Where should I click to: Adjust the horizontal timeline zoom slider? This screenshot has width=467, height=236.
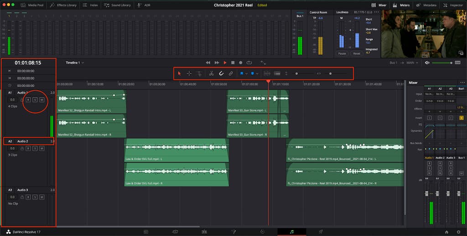coord(335,73)
